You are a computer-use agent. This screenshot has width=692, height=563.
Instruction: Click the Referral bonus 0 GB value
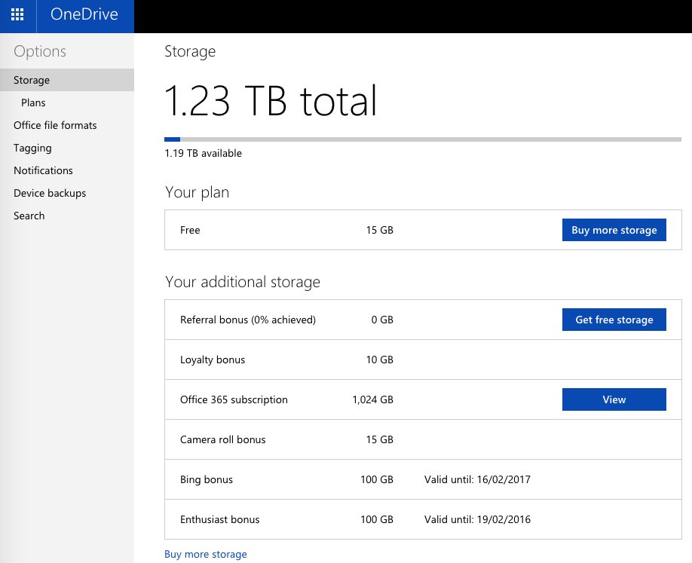pyautogui.click(x=382, y=320)
